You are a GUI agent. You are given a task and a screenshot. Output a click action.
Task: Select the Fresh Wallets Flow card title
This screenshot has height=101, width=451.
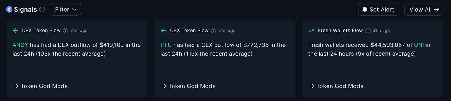point(340,31)
